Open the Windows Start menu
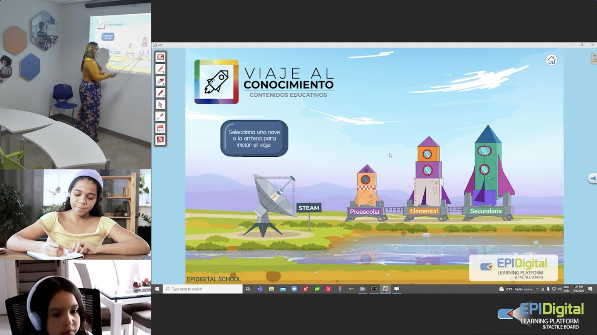 tap(157, 289)
